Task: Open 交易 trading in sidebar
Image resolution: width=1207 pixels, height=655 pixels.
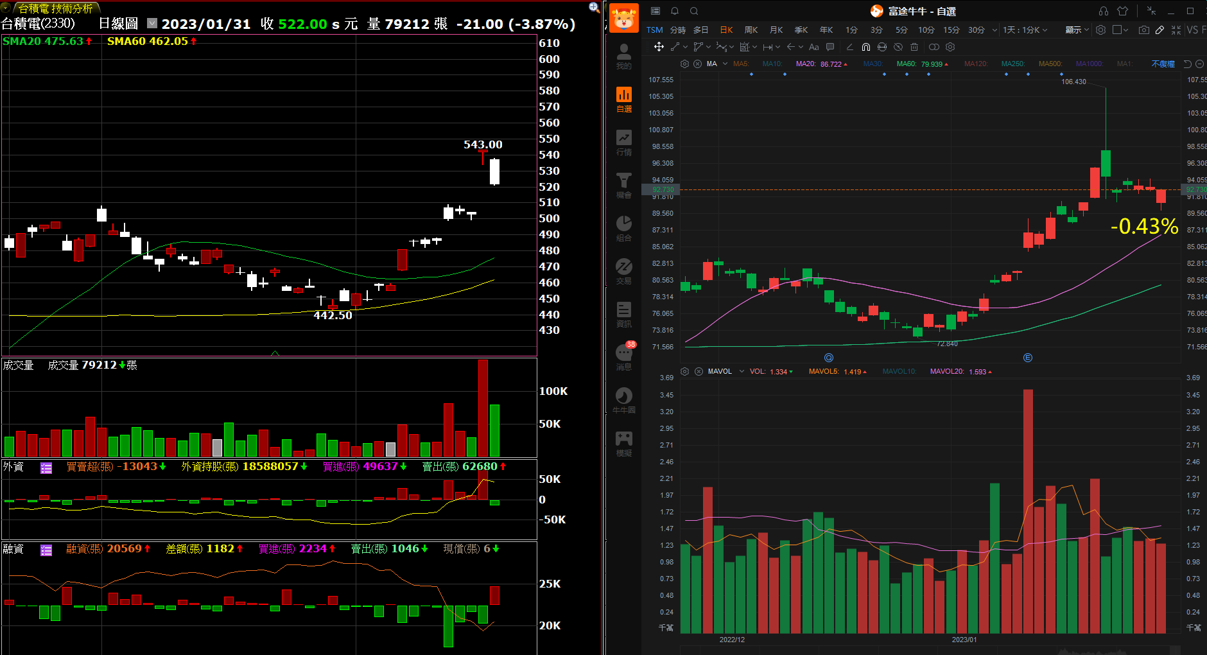Action: [623, 272]
